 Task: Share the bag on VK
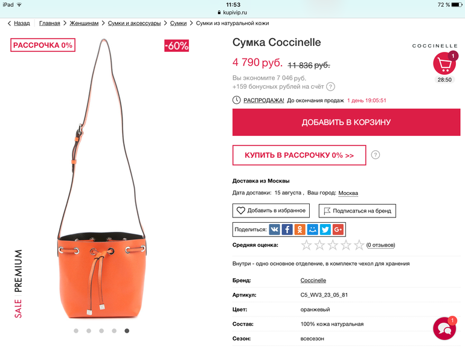[x=275, y=229]
